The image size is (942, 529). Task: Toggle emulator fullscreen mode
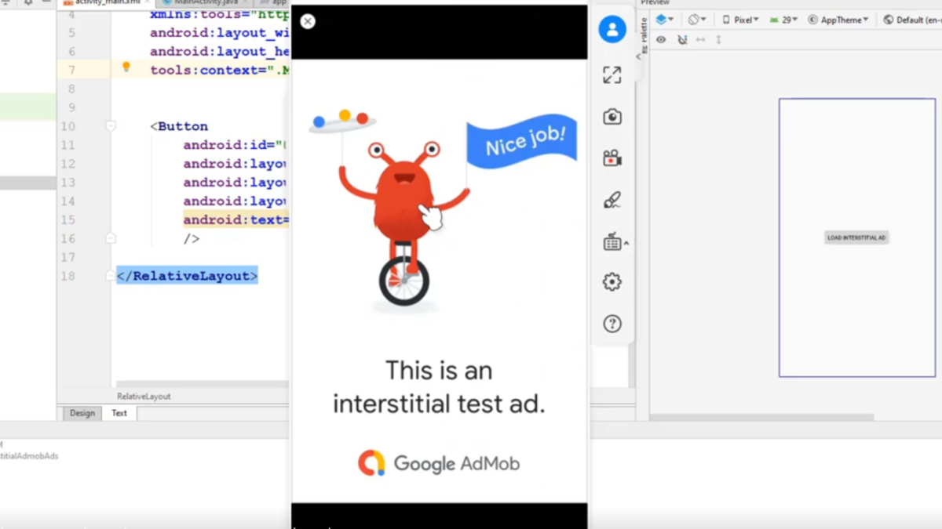coord(612,74)
